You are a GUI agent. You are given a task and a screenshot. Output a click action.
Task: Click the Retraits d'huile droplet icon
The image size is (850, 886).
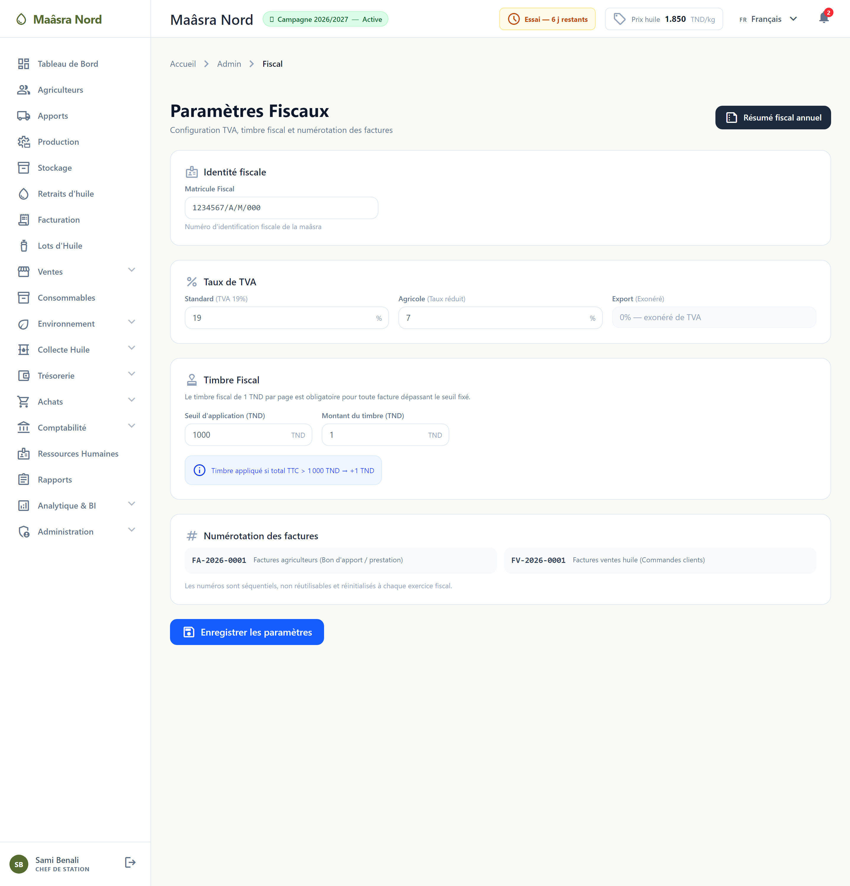(24, 194)
